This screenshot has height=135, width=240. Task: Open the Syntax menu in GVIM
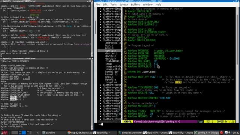point(124,4)
